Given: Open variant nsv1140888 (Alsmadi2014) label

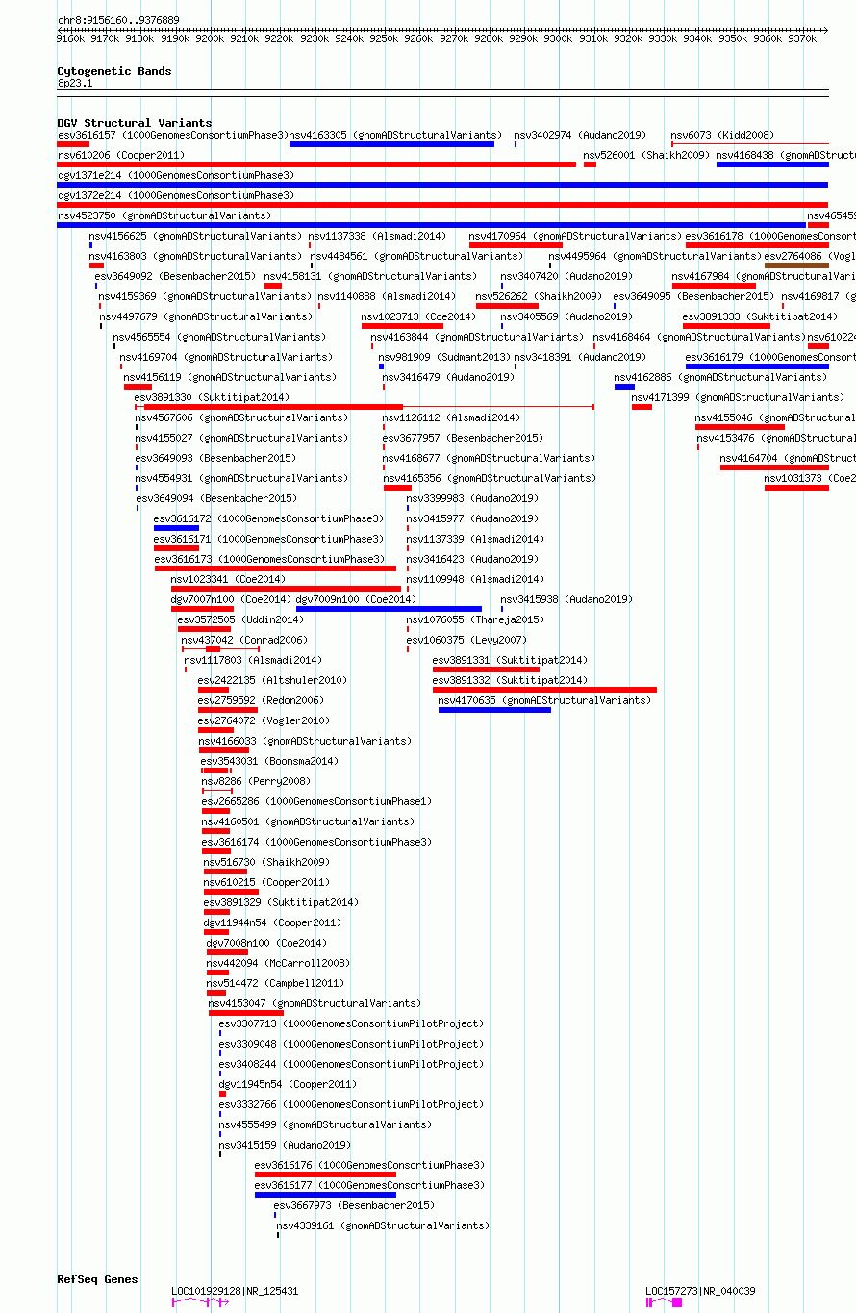Looking at the screenshot, I should pyautogui.click(x=387, y=296).
